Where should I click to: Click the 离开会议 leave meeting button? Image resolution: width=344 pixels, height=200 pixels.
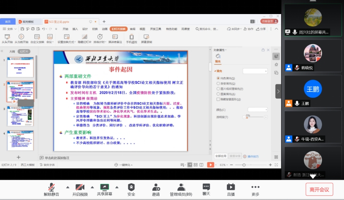pos(319,190)
